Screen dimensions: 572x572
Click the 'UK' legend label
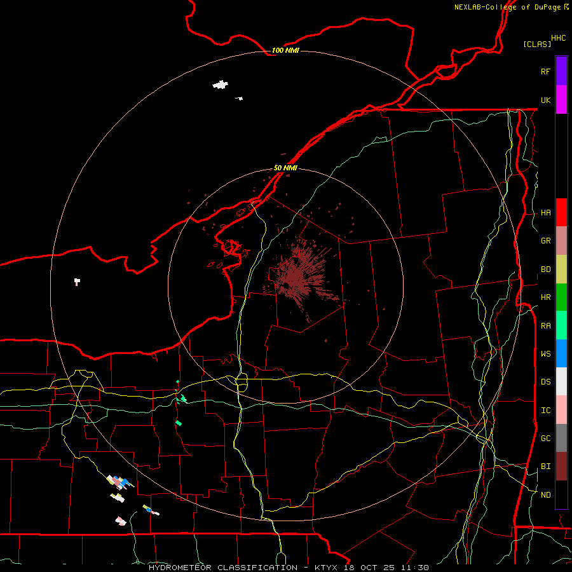coord(545,100)
